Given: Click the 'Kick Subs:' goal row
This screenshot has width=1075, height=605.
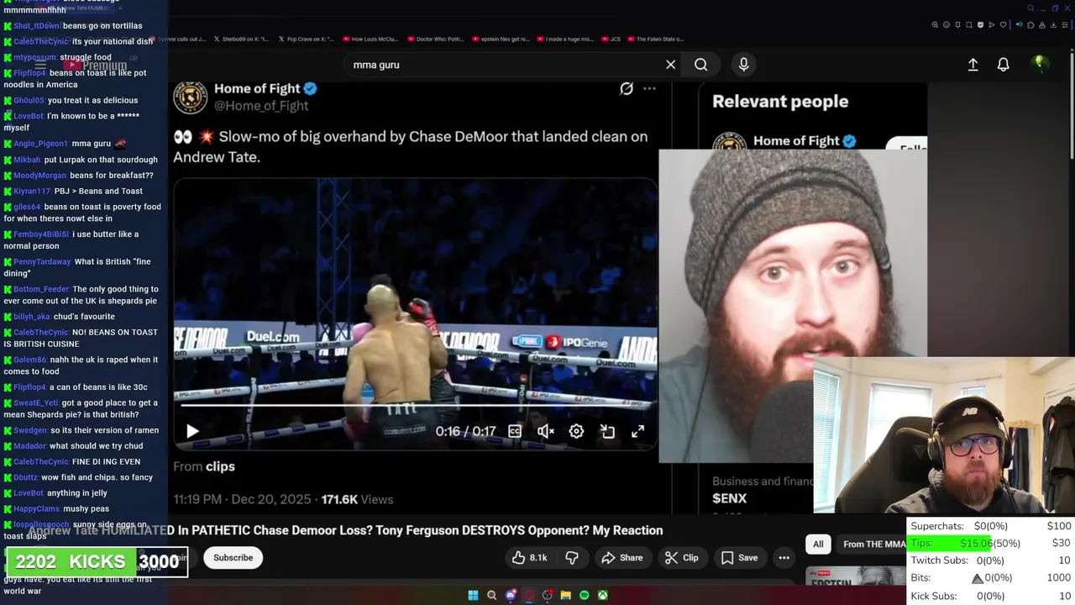Looking at the screenshot, I should click(x=991, y=596).
